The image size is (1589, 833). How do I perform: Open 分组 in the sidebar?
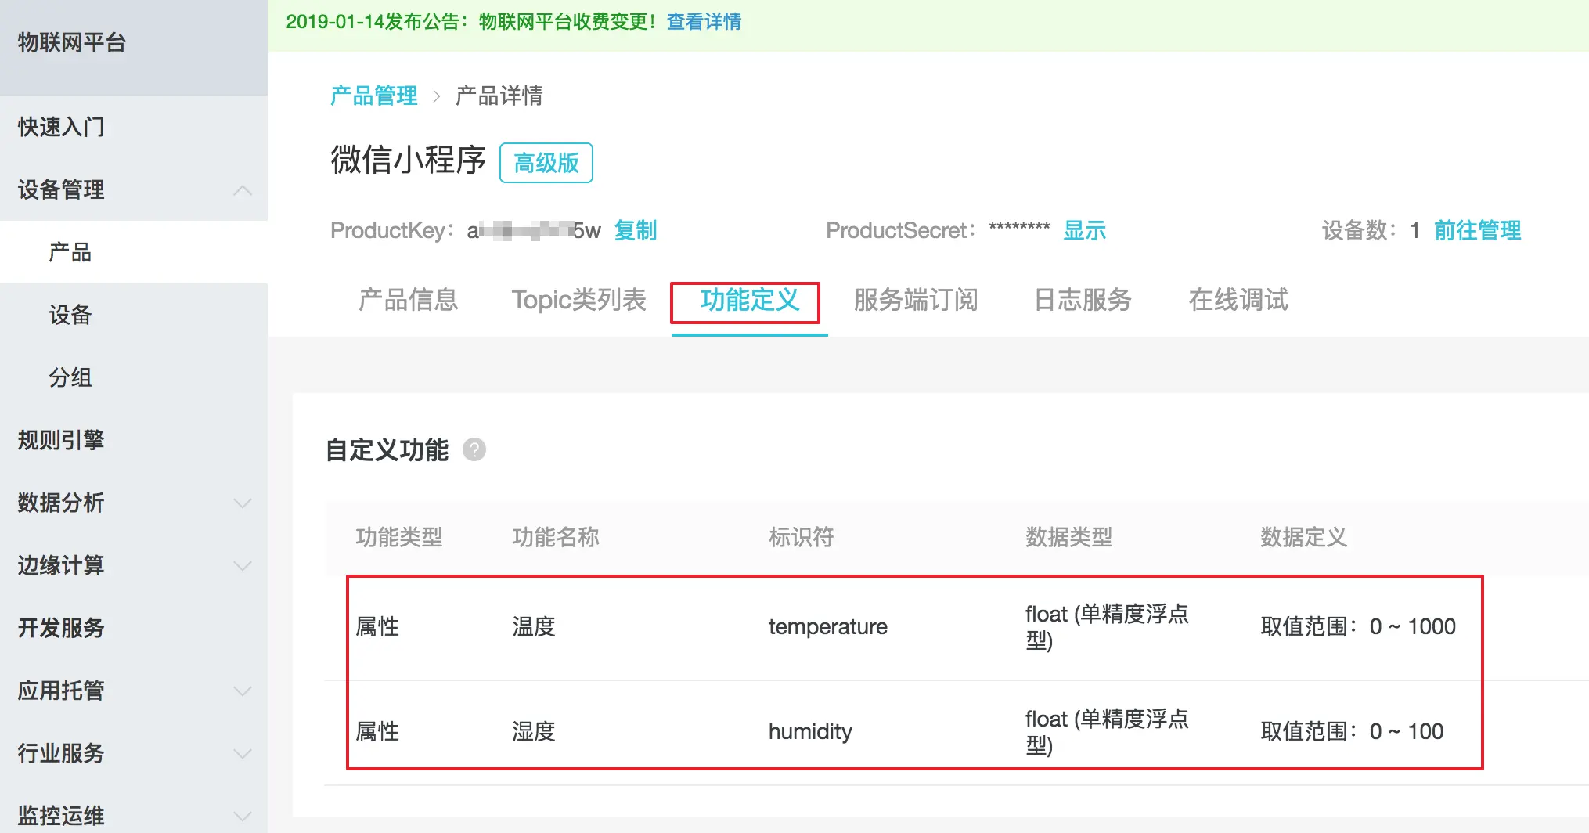[70, 377]
